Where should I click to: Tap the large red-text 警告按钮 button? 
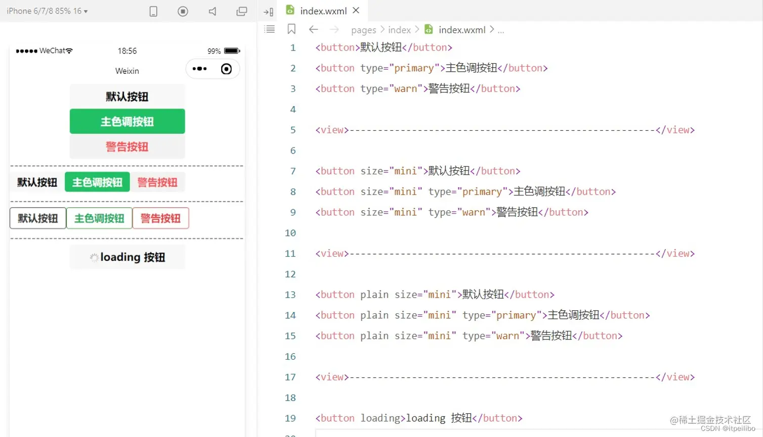pyautogui.click(x=127, y=147)
